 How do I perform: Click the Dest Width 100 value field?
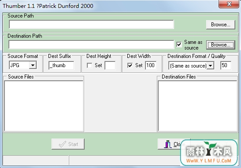click(x=151, y=65)
